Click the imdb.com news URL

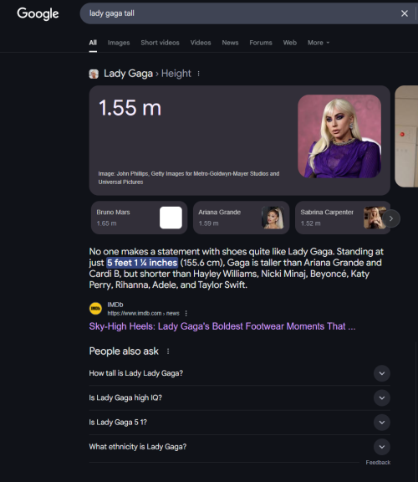143,313
